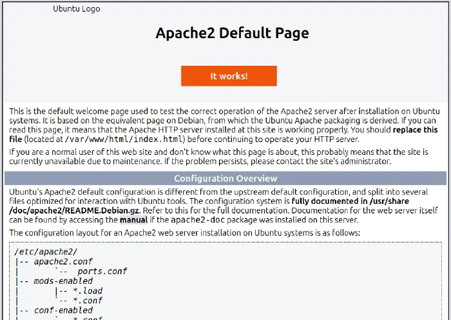Click the 'apache2-doc' package name text
Image resolution: width=451 pixels, height=320 pixels.
point(198,220)
